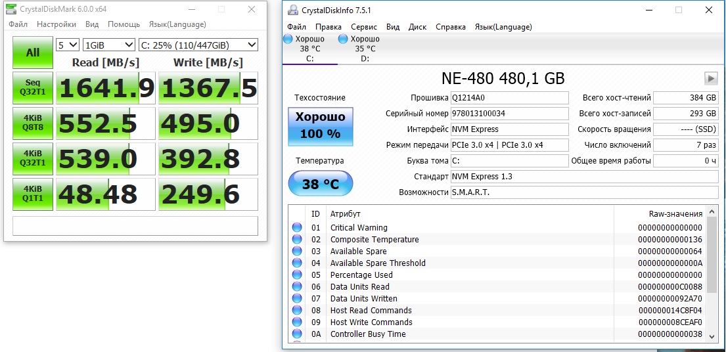This screenshot has height=352, width=726.
Task: Start the 4KiB Q1T1 benchmark
Action: [x=33, y=194]
